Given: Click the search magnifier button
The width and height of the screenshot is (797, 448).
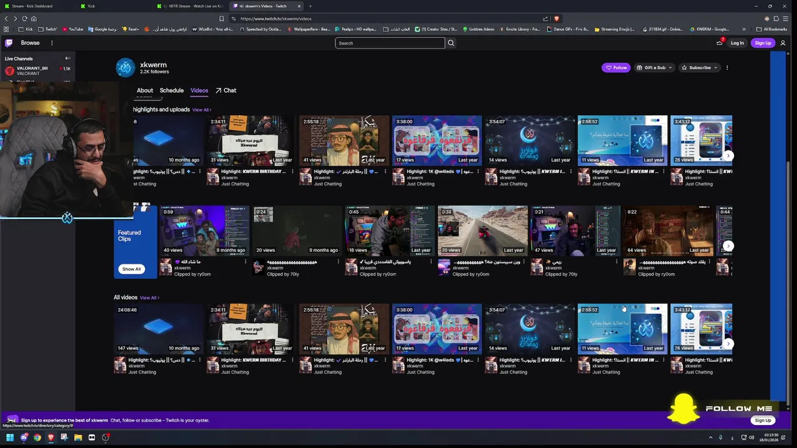Looking at the screenshot, I should coord(451,43).
